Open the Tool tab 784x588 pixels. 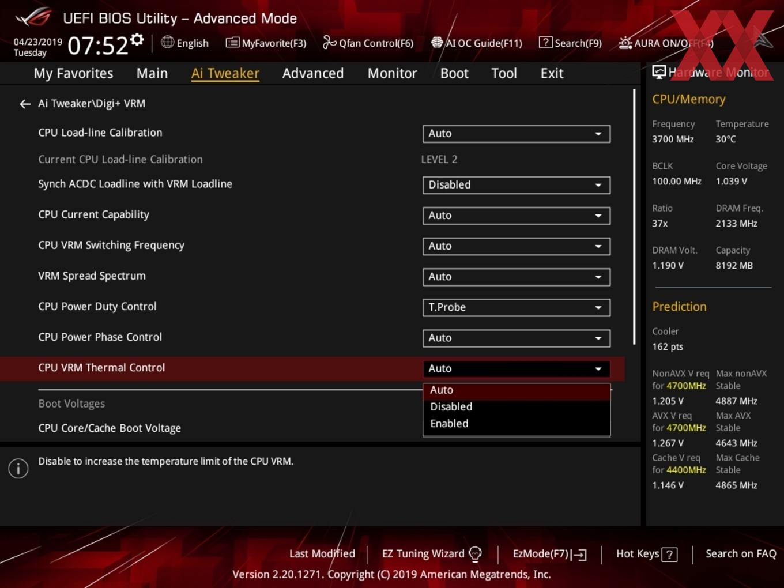504,73
